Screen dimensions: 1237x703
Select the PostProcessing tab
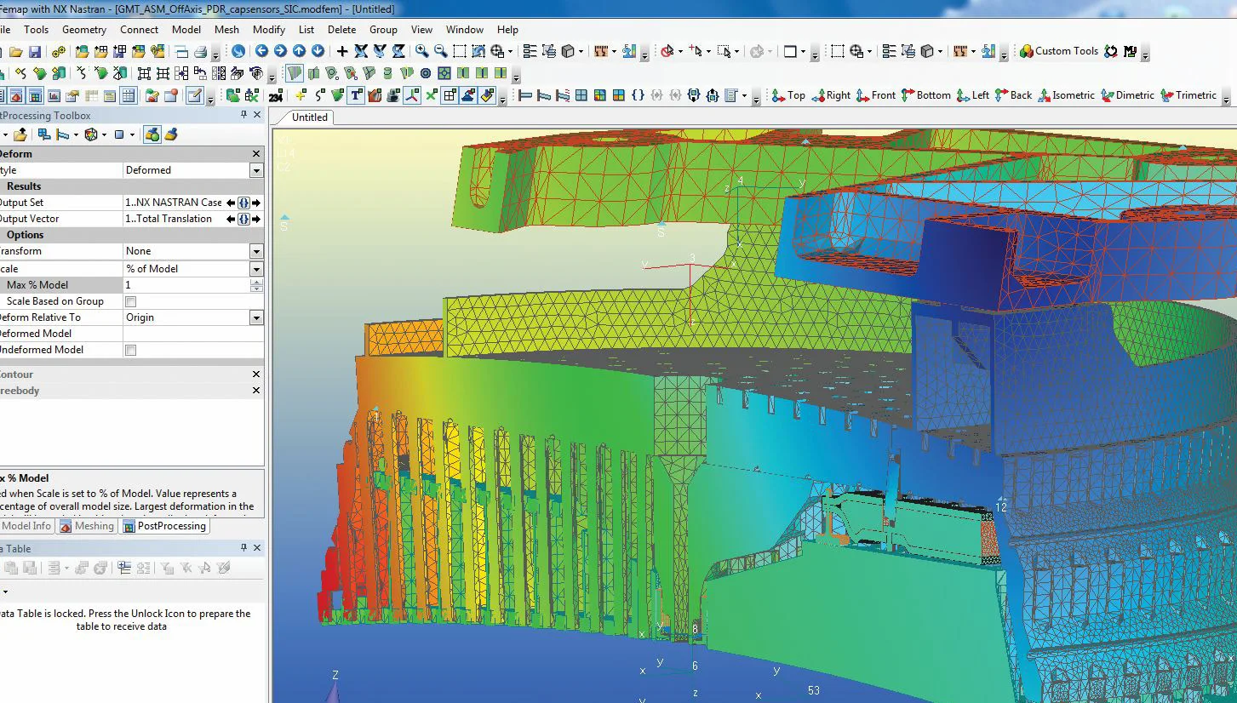[x=165, y=526]
